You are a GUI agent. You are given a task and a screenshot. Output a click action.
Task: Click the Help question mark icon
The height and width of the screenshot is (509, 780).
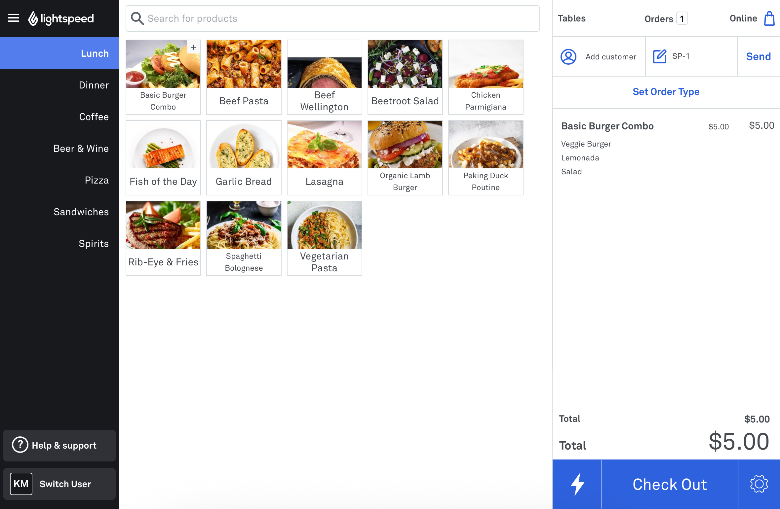tap(20, 445)
